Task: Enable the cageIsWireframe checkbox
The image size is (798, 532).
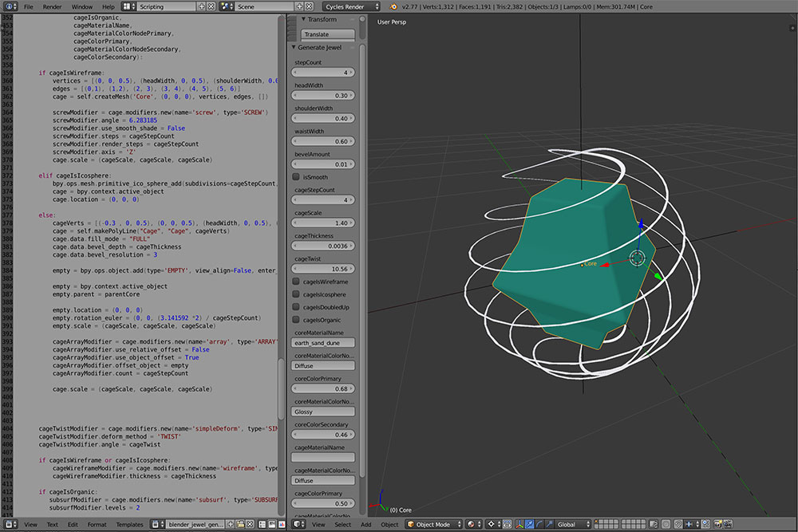Action: (296, 282)
